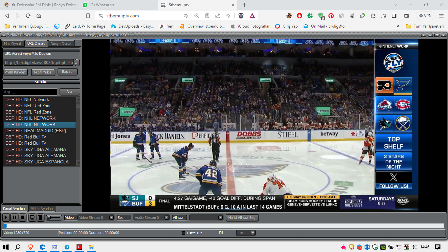Switch to the Dosya Oynat tab
This screenshot has width=448, height=252.
click(61, 44)
